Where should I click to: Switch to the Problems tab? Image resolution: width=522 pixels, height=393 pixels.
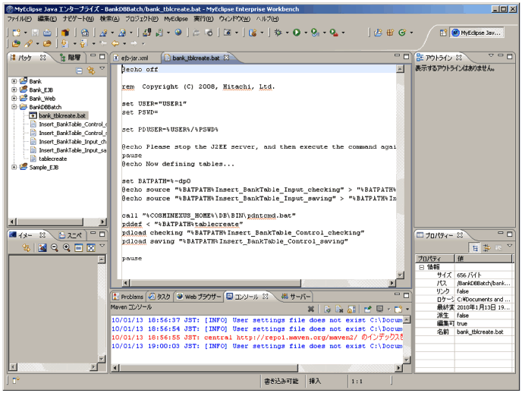127,296
